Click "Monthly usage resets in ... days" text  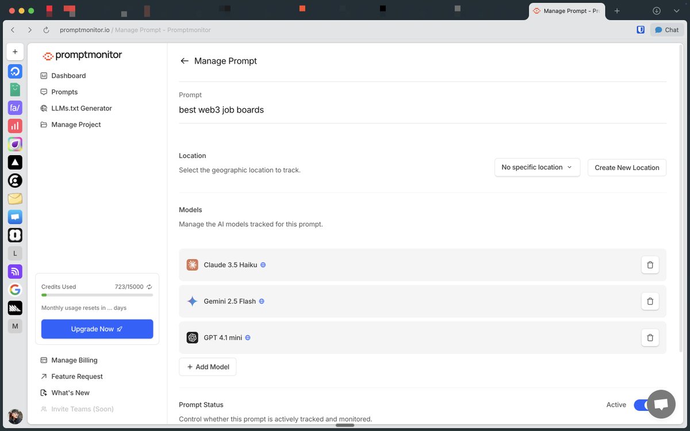(x=84, y=308)
